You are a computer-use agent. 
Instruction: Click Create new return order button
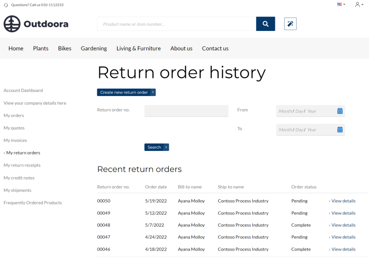click(126, 92)
